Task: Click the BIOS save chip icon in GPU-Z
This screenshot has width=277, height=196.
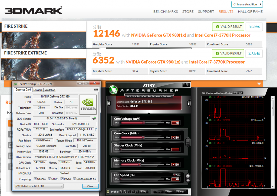Action: point(94,118)
